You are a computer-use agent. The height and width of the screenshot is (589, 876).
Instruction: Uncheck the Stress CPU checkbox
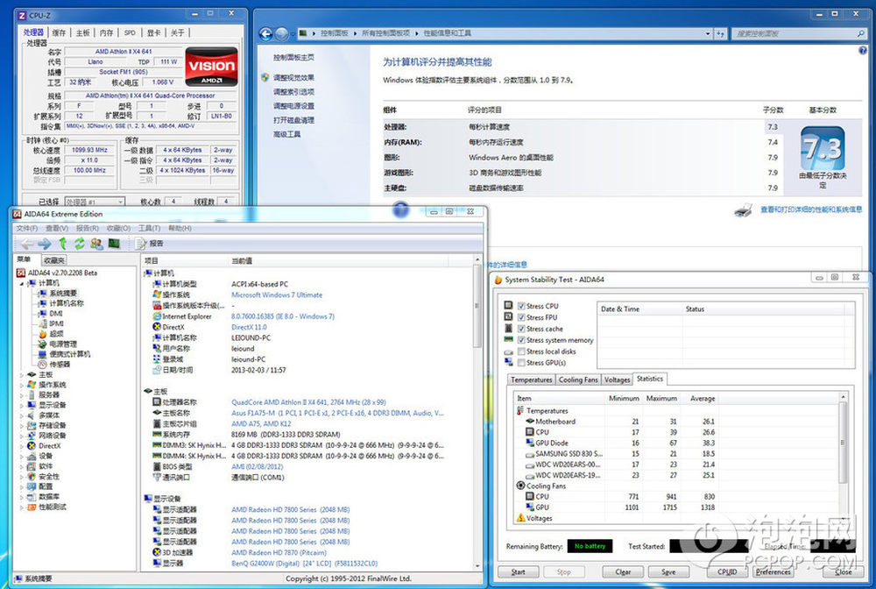[x=521, y=306]
